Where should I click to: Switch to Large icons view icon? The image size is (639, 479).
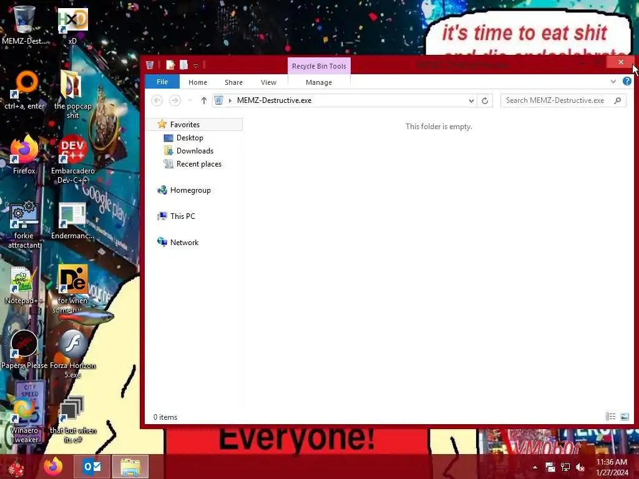pyautogui.click(x=624, y=416)
